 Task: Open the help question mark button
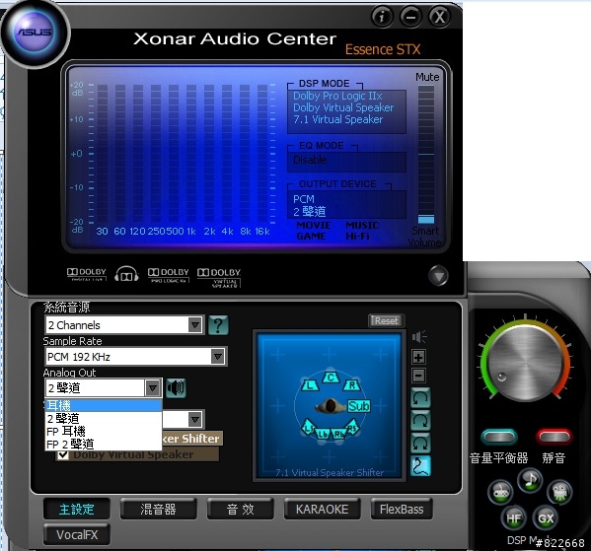tap(218, 324)
